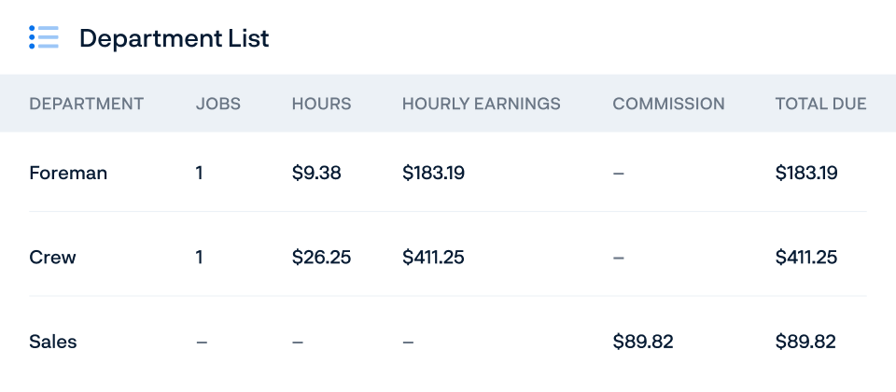Click the Foreman total due amount
This screenshot has height=392, width=896.
(806, 173)
